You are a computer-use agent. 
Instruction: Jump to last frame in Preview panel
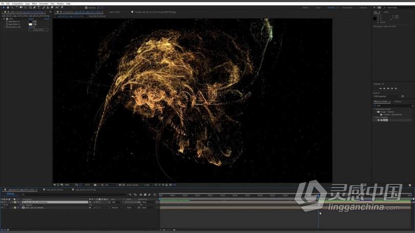(x=396, y=88)
